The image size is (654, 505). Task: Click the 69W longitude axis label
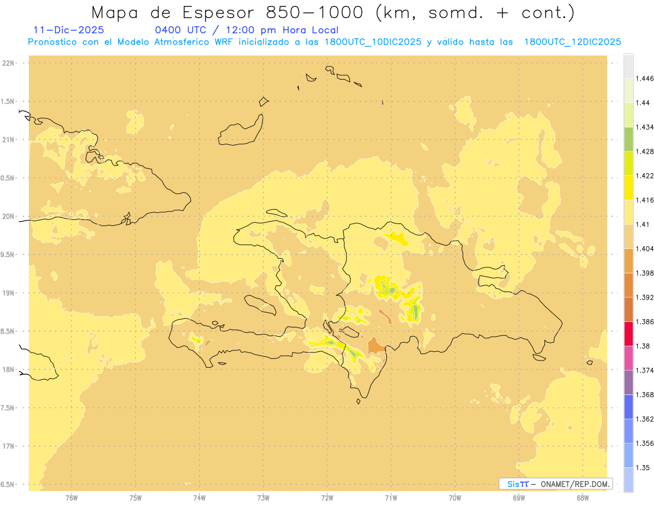(519, 497)
